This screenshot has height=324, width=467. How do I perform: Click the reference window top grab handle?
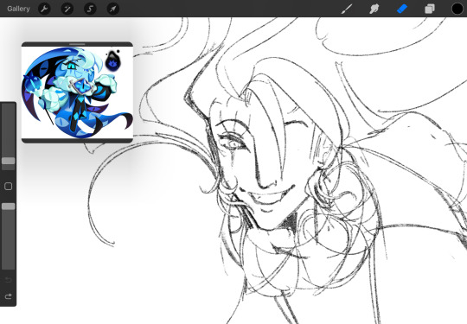click(77, 44)
